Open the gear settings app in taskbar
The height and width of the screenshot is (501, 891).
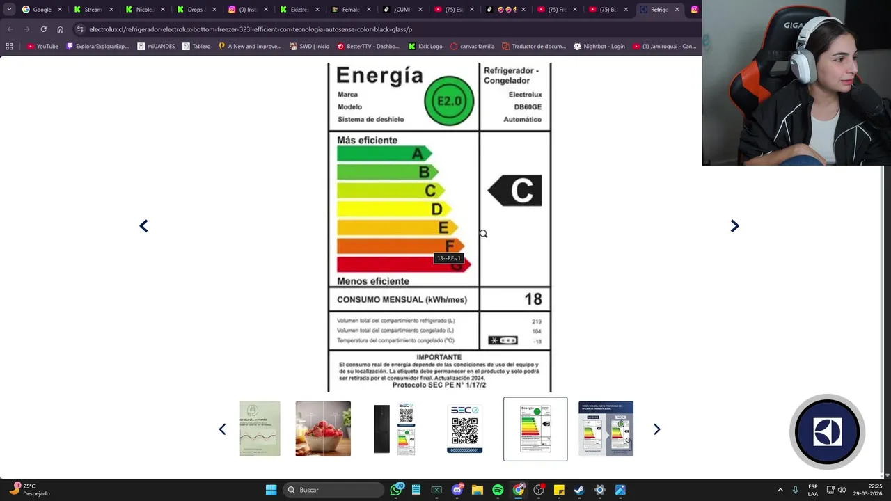click(600, 490)
